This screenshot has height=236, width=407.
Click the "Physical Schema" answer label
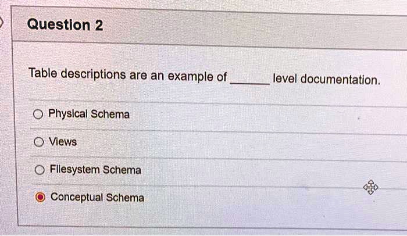(89, 115)
